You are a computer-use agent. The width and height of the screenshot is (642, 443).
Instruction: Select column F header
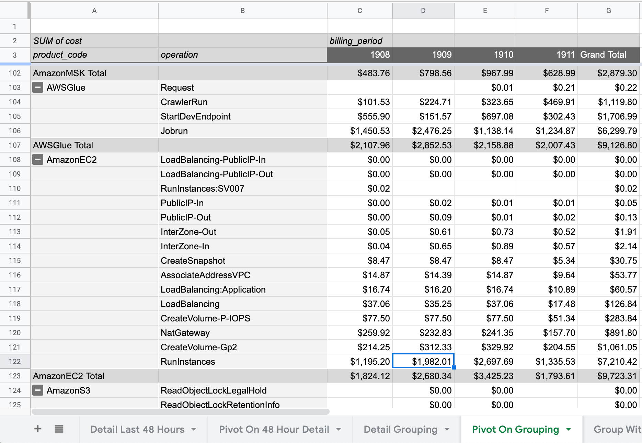tap(547, 11)
